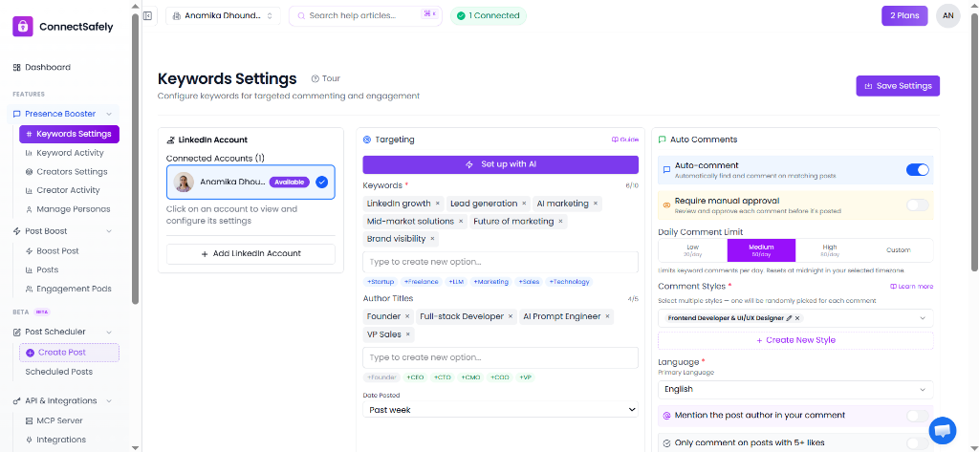
Task: Select Low daily comment limit
Action: 692,250
